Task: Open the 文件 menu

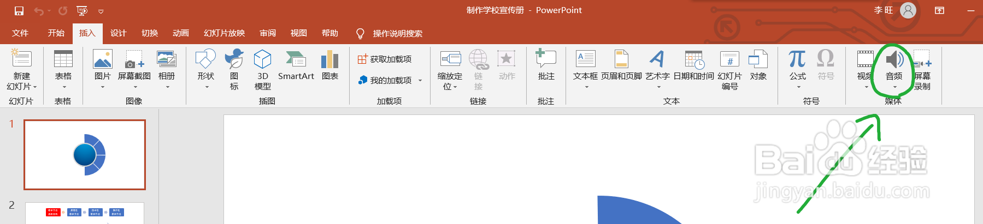Action: click(20, 33)
